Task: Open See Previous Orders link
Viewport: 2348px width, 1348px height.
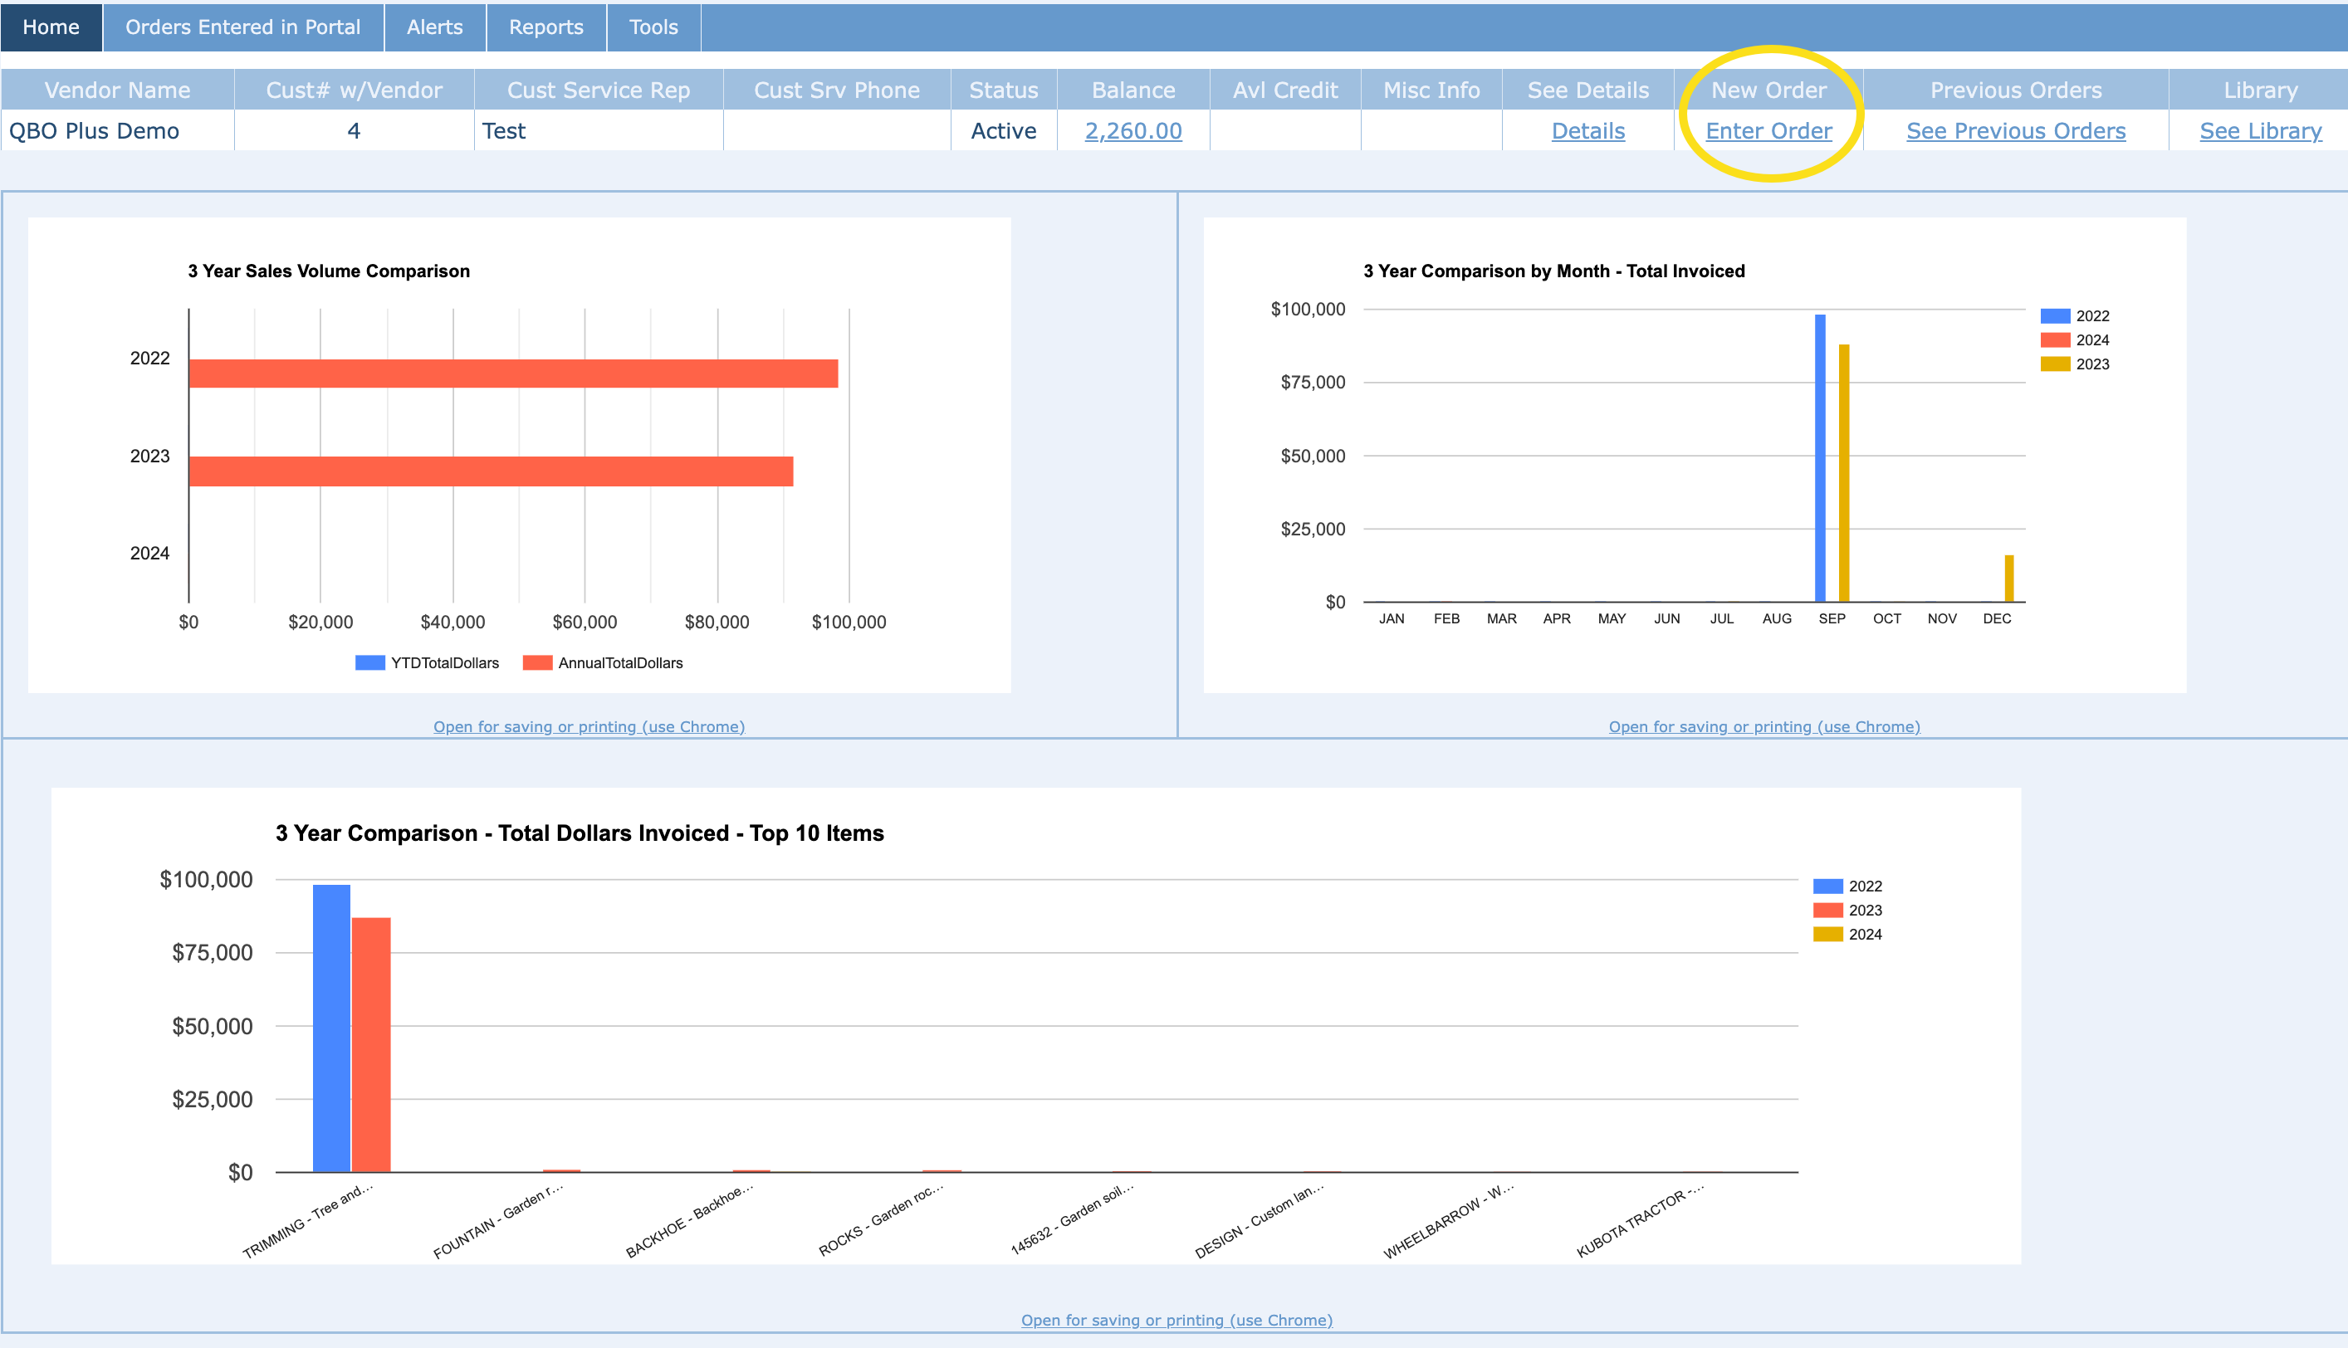Action: pos(2015,130)
